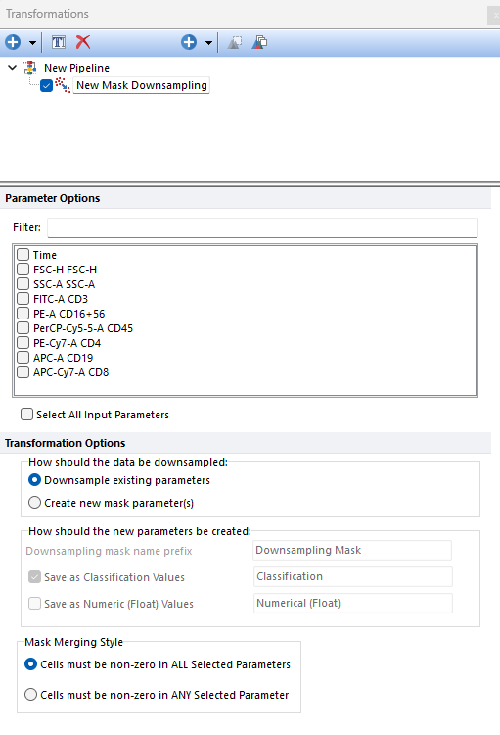Click the first blue add pipeline plus icon
This screenshot has width=500, height=735.
pos(13,42)
